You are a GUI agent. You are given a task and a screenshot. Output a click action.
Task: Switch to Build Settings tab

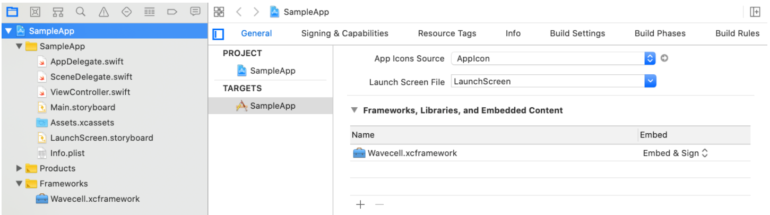point(577,33)
